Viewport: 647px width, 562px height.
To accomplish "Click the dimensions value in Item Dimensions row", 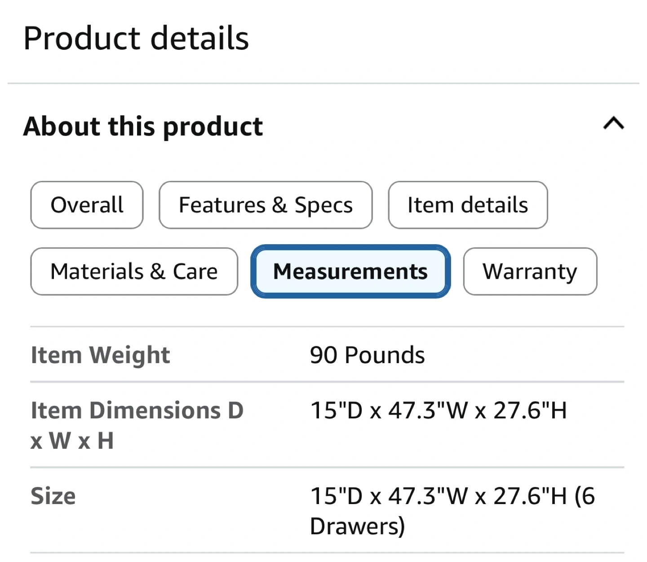I will pyautogui.click(x=439, y=410).
